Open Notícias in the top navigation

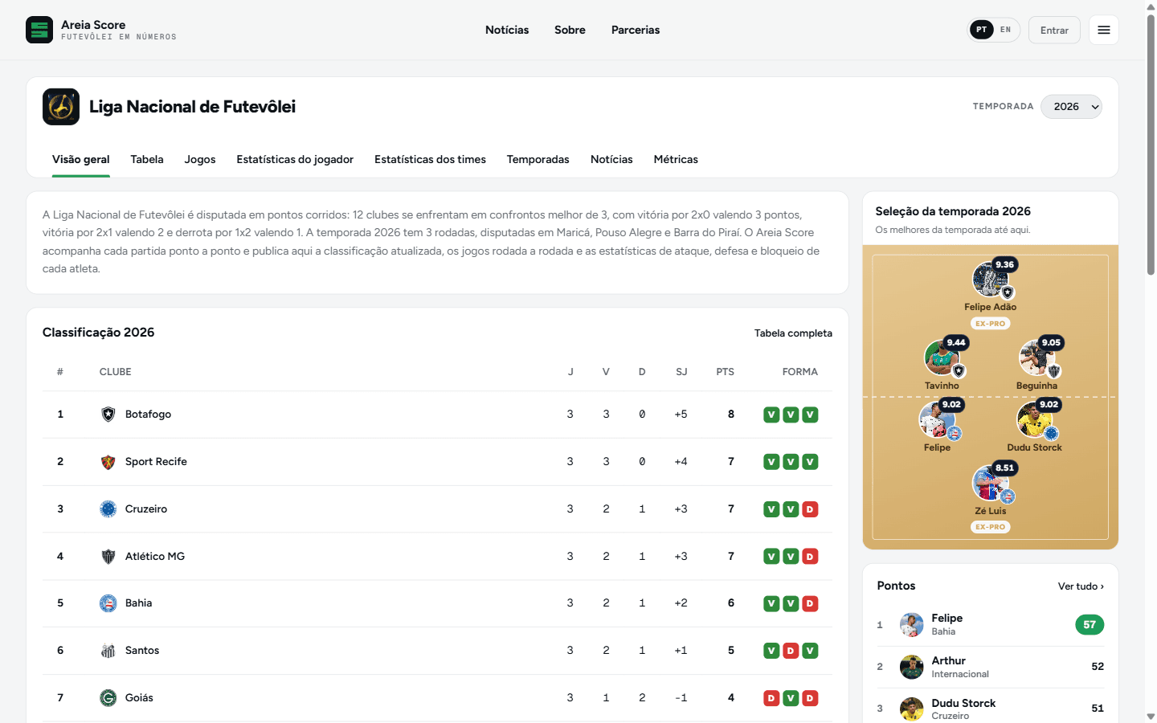coord(507,30)
